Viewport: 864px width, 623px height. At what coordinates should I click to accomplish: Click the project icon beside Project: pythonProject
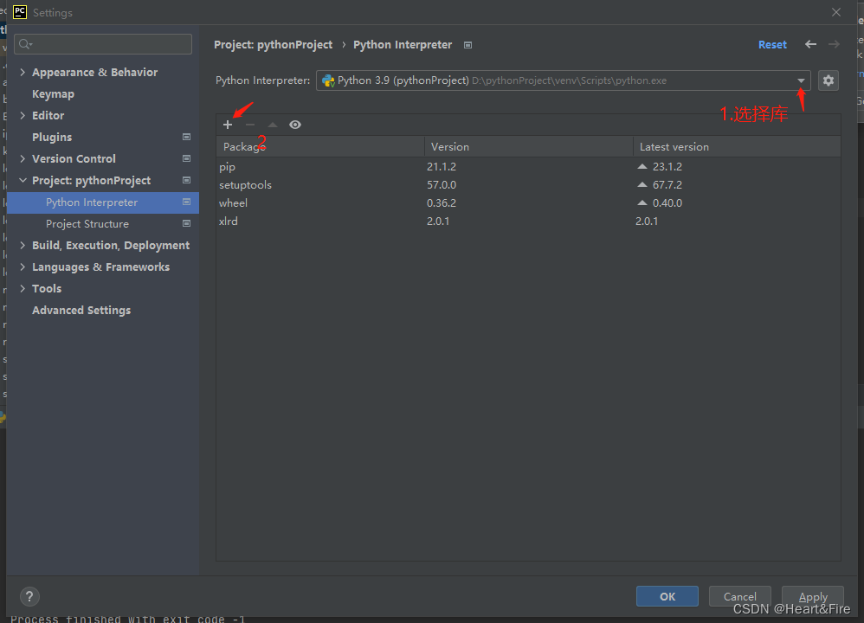click(x=187, y=180)
